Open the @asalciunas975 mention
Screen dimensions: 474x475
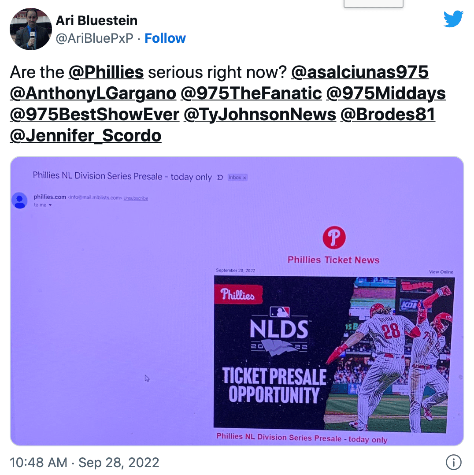(360, 72)
